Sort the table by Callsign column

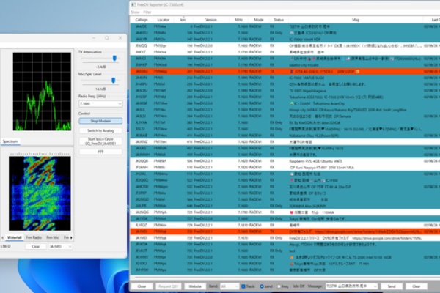(x=141, y=20)
